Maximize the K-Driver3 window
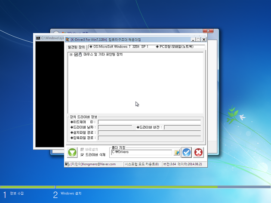The image size is (271, 203). coord(198,40)
